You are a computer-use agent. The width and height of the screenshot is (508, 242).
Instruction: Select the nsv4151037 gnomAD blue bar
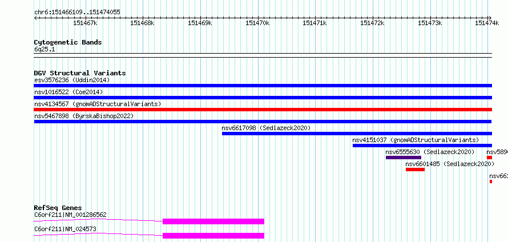click(x=422, y=146)
